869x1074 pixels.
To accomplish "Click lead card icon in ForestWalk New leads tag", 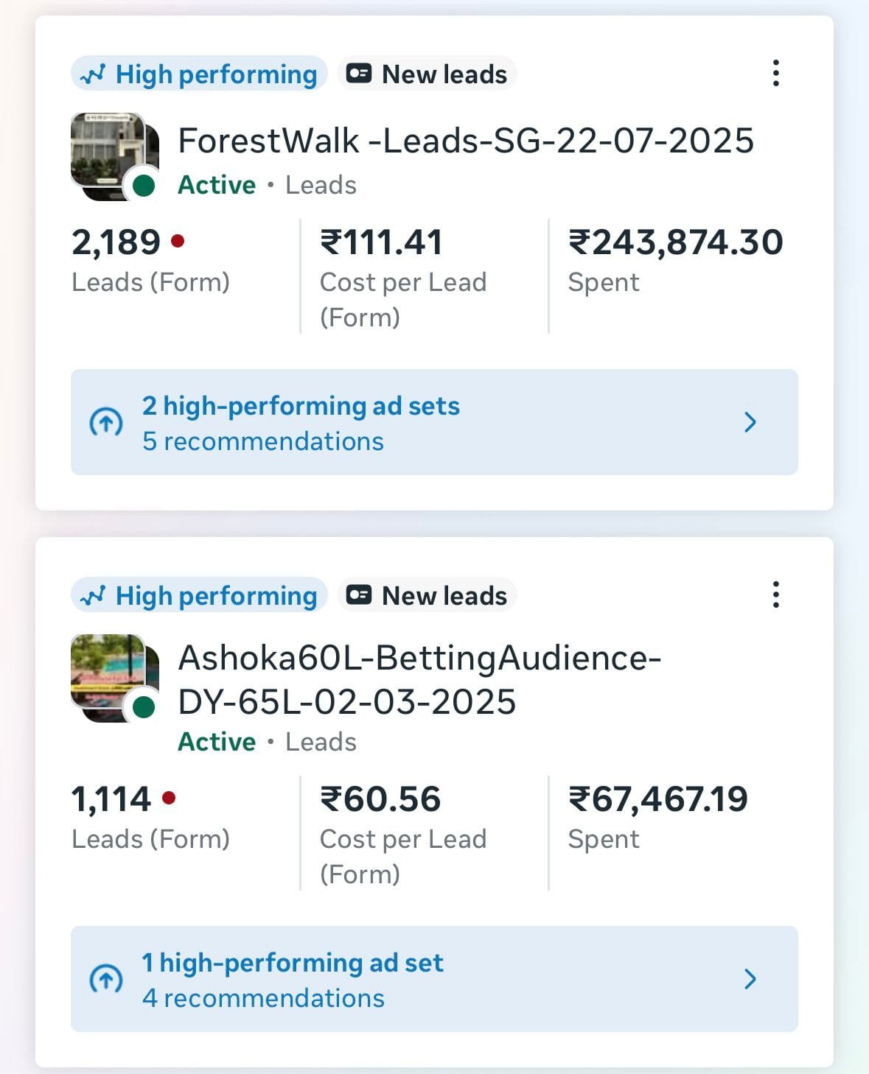I will point(359,74).
